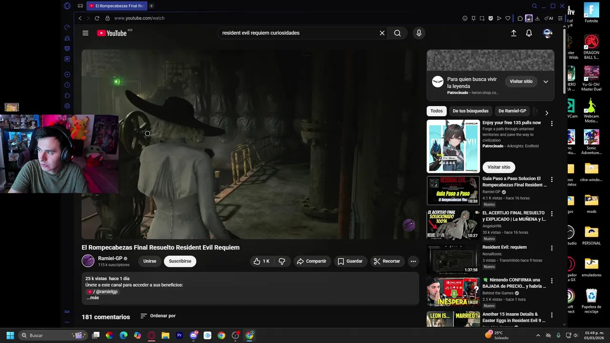Pin the page with pinboard icon
Screen dimensions: 610x343
click(x=474, y=18)
